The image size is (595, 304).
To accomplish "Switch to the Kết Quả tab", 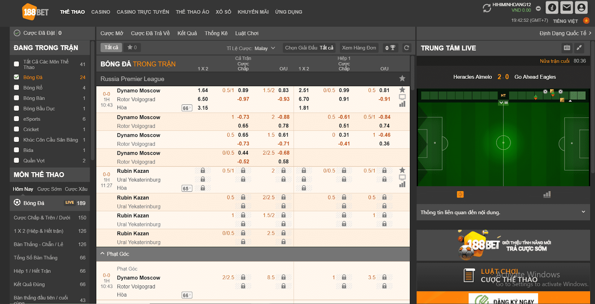I will coord(187,33).
